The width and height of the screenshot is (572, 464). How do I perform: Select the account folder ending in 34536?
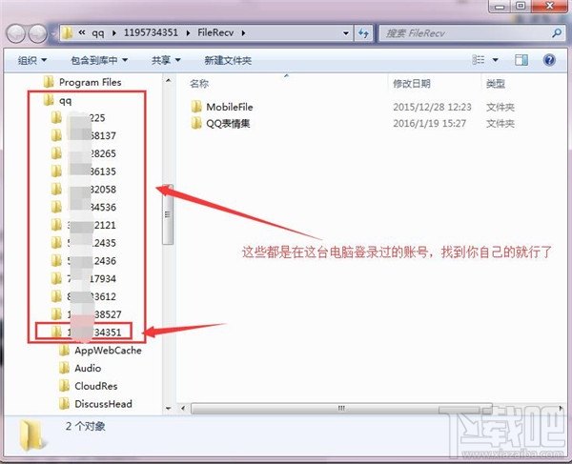(x=84, y=207)
